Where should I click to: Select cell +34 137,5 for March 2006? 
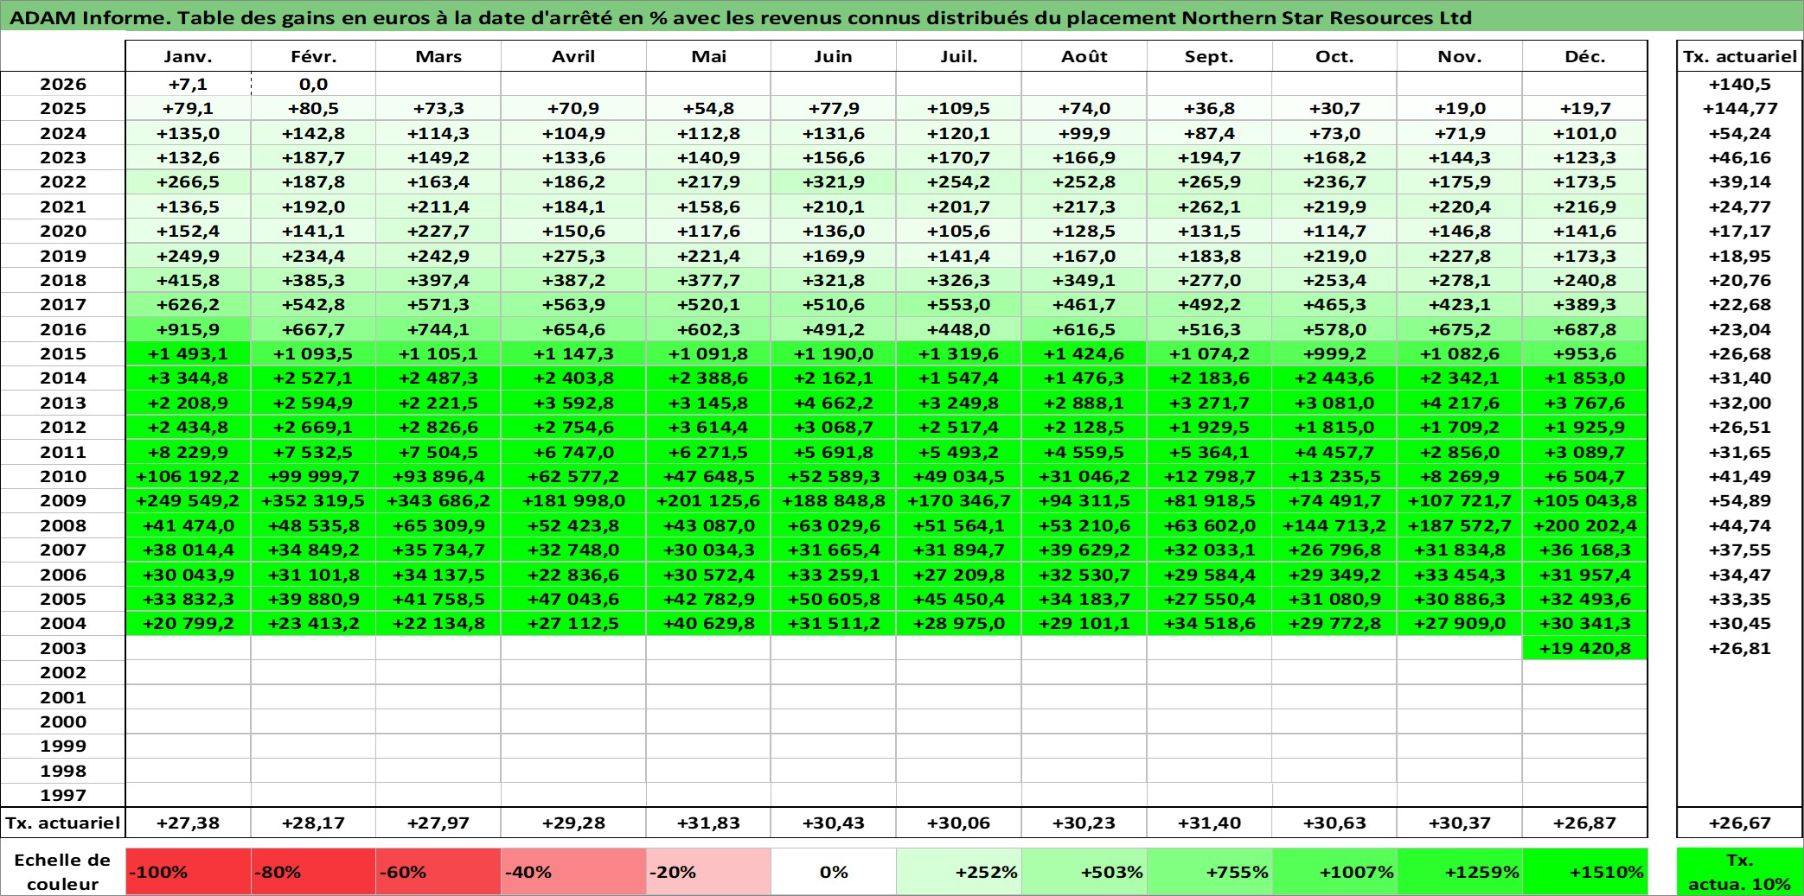pyautogui.click(x=438, y=575)
